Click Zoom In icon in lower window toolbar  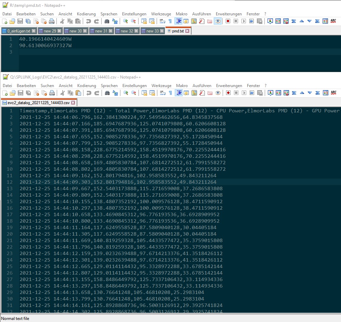point(126,93)
